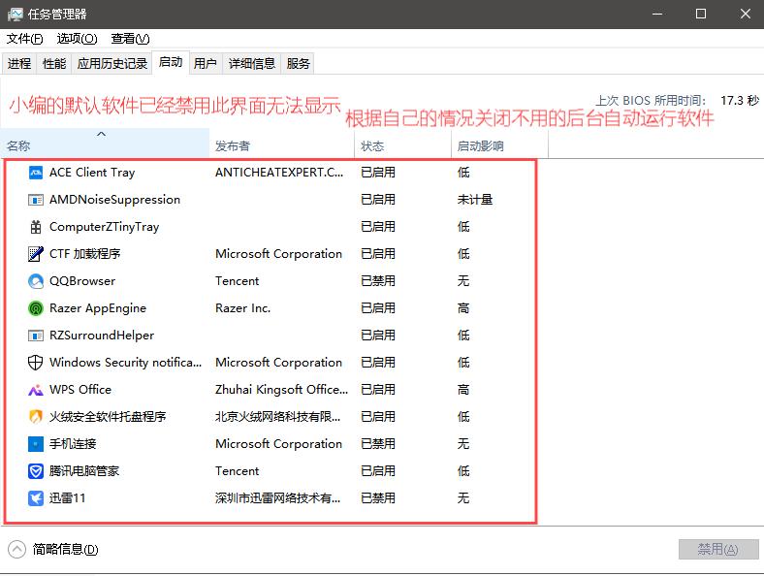Collapse to 简略信息 with the arrow icon
The width and height of the screenshot is (764, 576).
click(x=17, y=550)
